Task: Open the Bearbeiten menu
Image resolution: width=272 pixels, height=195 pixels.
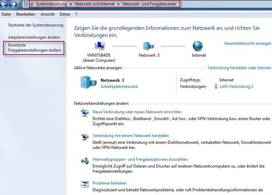Action: click(26, 14)
